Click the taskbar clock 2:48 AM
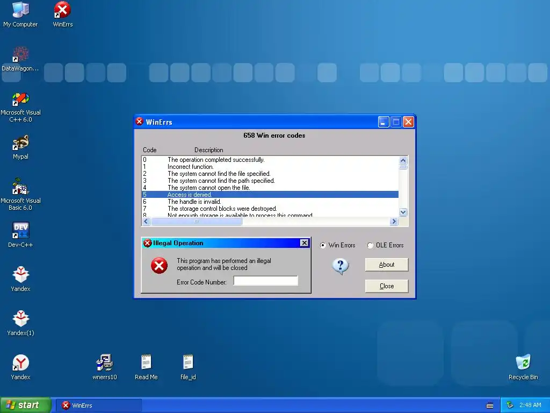The height and width of the screenshot is (413, 550). point(530,405)
